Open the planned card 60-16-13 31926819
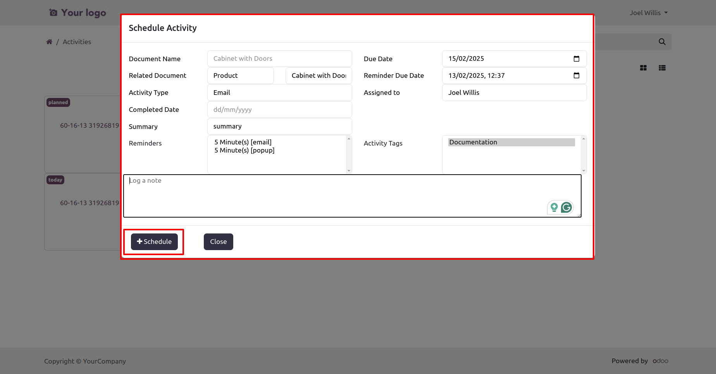The width and height of the screenshot is (716, 374). 89,125
